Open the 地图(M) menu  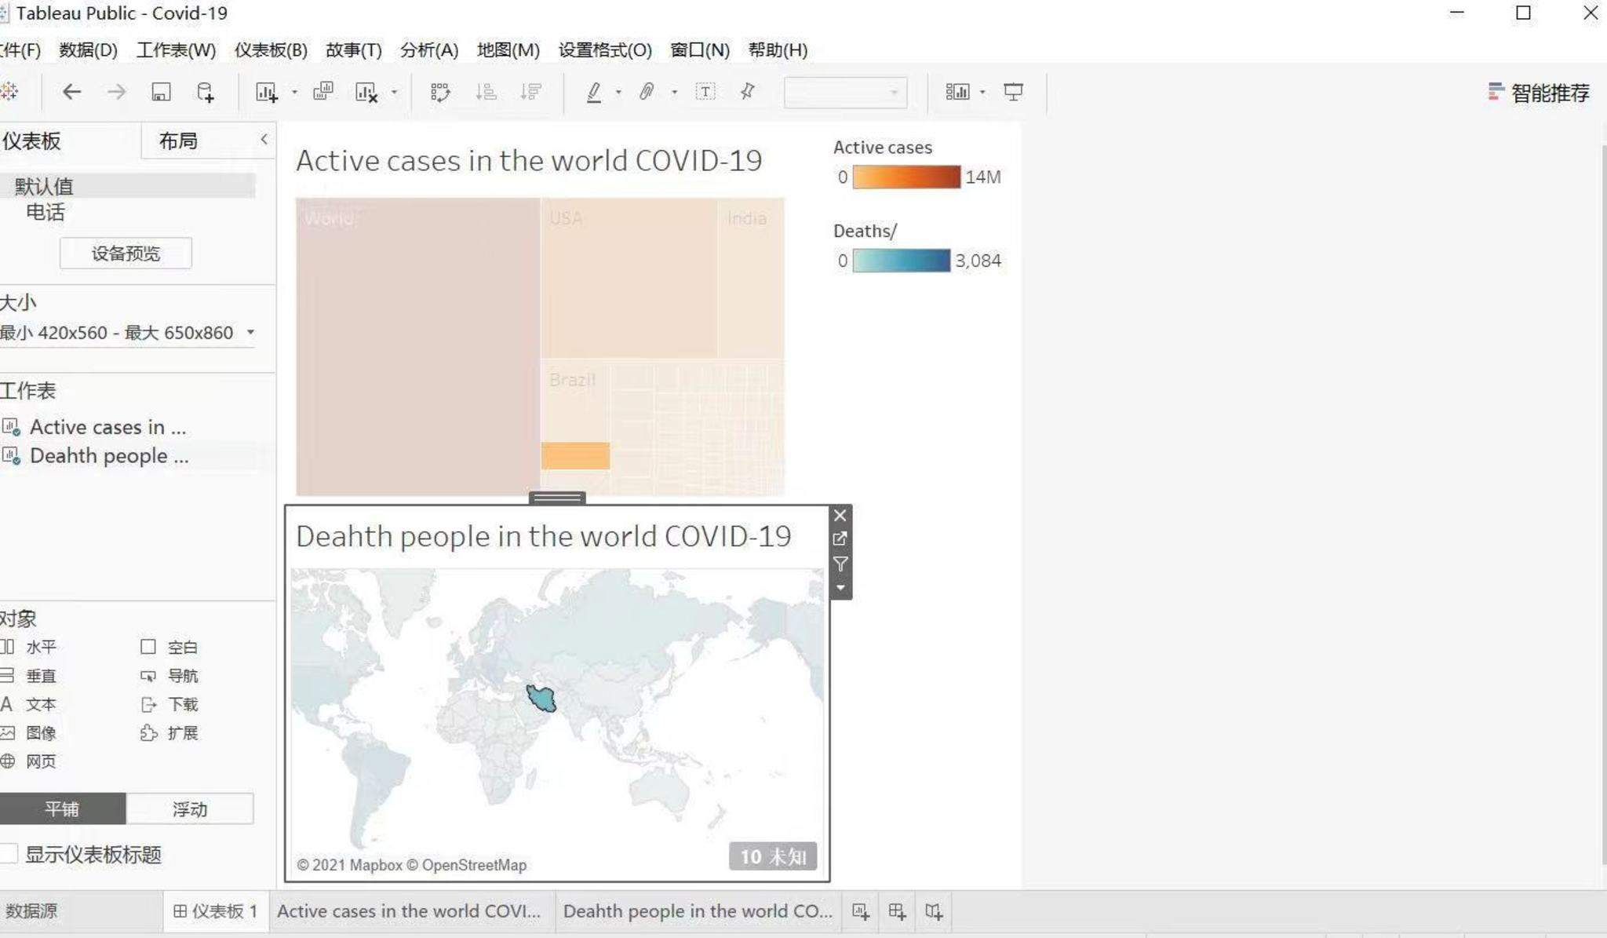pos(508,50)
